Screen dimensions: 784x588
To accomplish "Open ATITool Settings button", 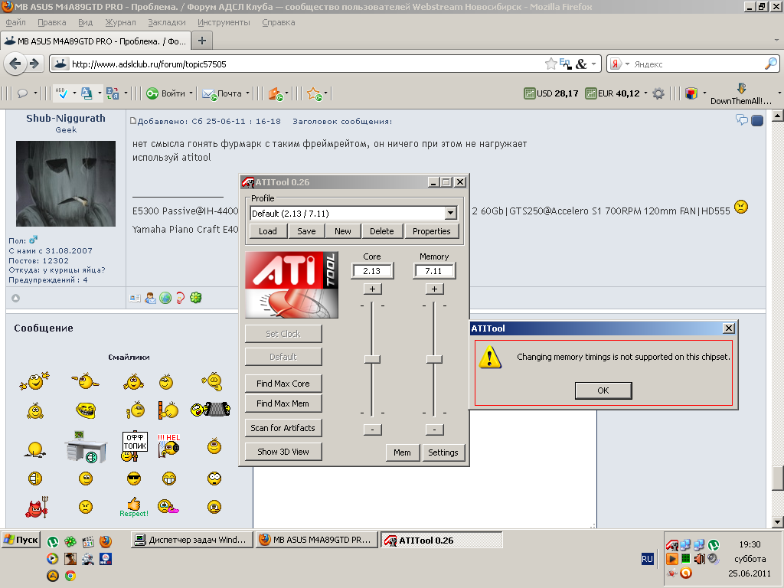I will coord(443,452).
